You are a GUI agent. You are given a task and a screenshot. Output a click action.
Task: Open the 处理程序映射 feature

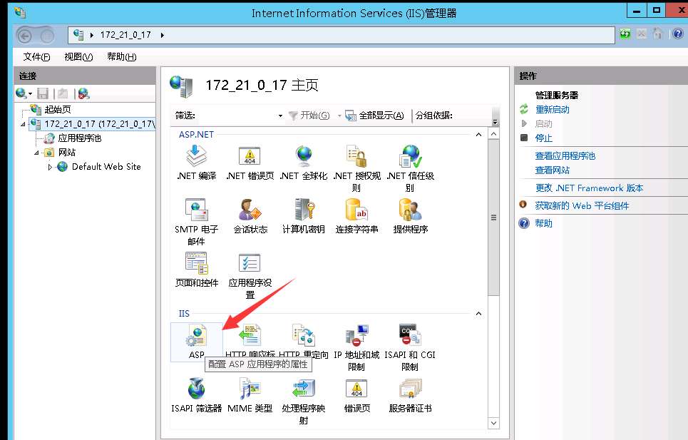click(x=302, y=389)
